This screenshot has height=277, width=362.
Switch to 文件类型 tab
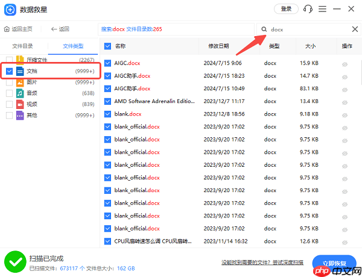point(73,46)
